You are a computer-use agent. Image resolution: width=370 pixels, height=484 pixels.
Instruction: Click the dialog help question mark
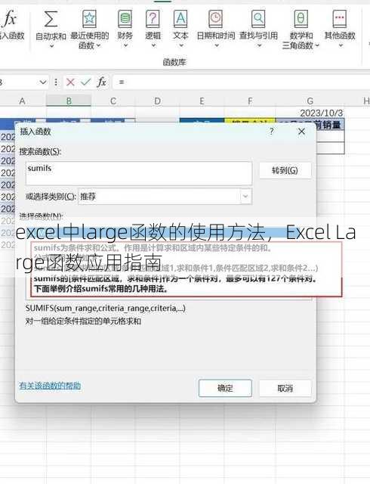271,132
